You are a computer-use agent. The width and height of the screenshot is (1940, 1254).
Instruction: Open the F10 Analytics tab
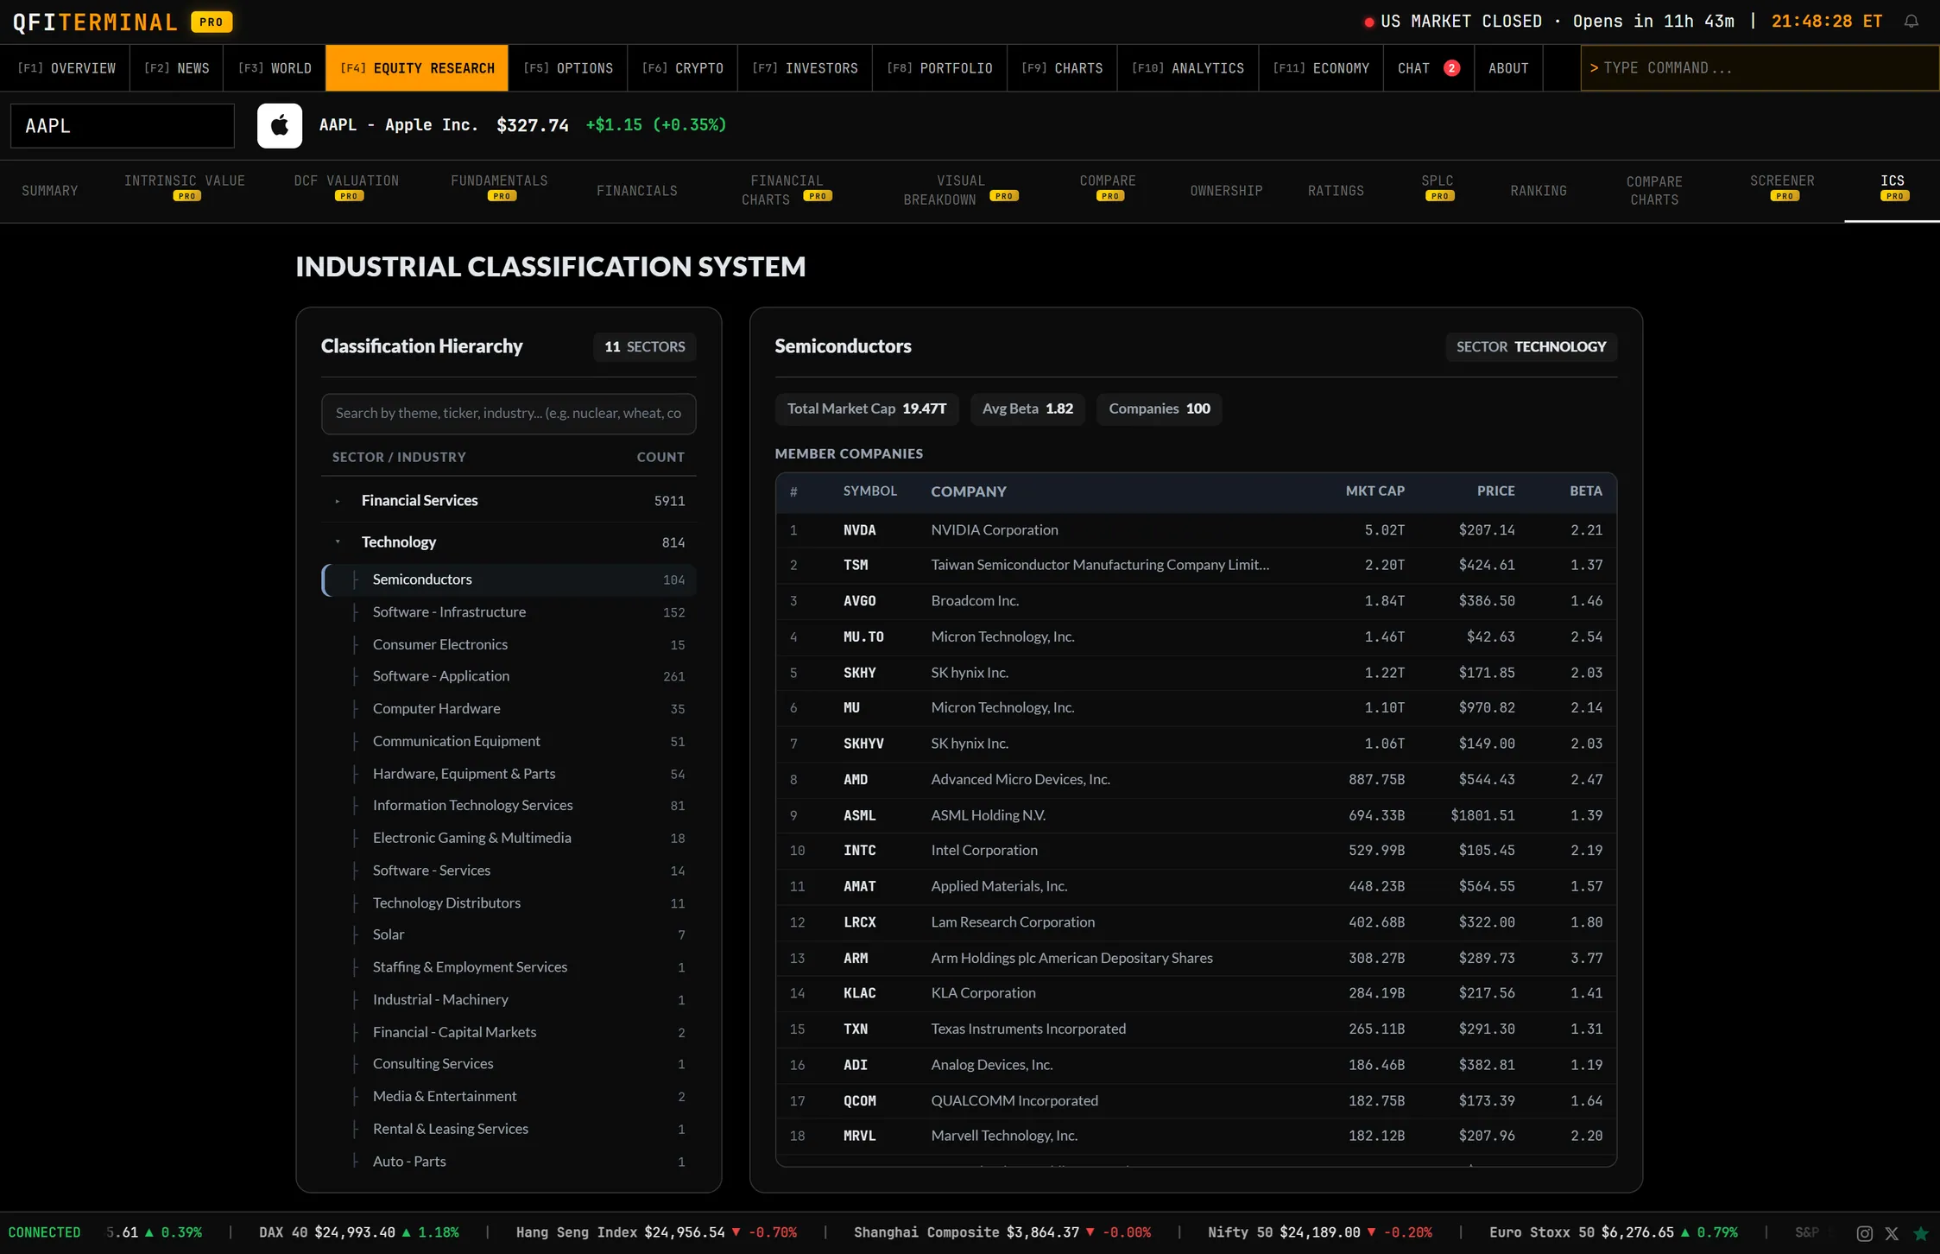coord(1188,68)
